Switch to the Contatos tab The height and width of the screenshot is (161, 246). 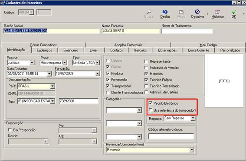click(x=117, y=50)
